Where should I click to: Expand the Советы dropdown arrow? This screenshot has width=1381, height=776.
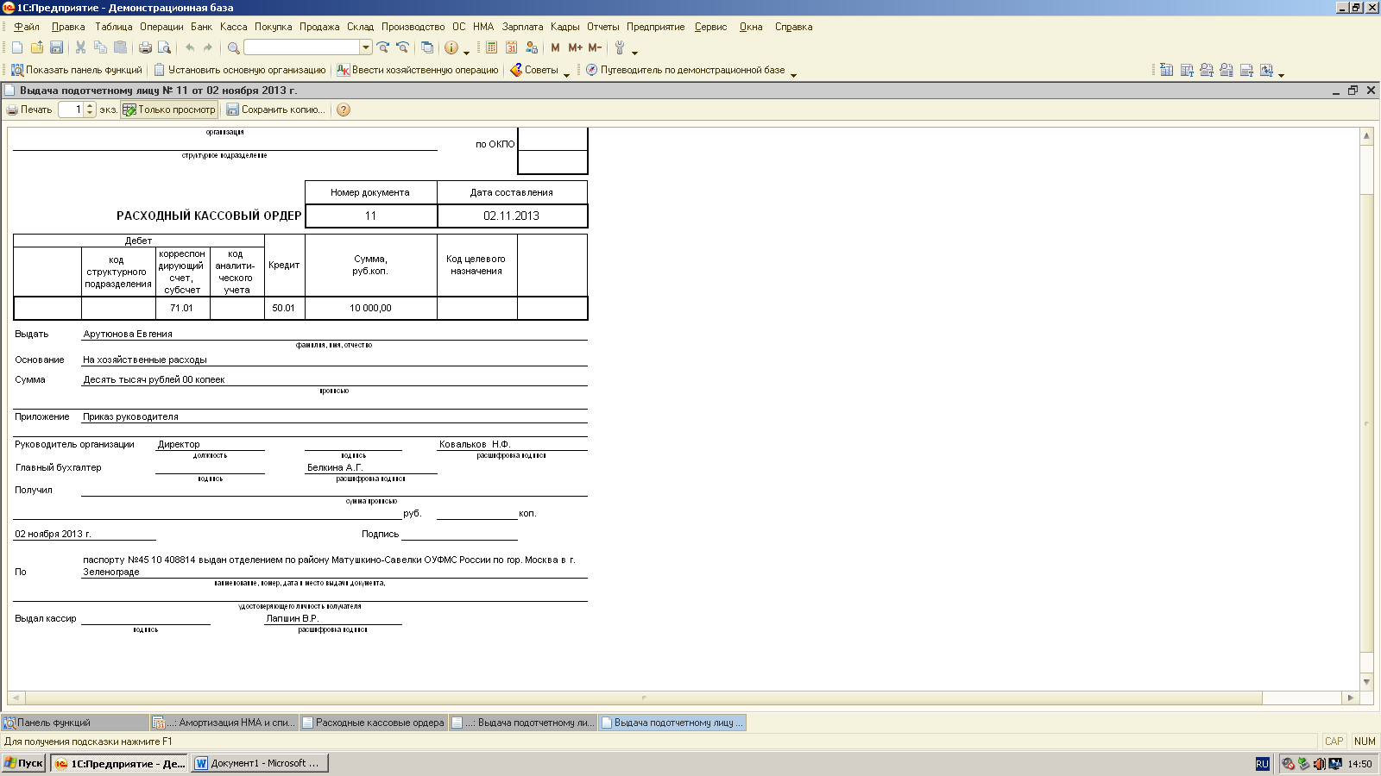(566, 74)
